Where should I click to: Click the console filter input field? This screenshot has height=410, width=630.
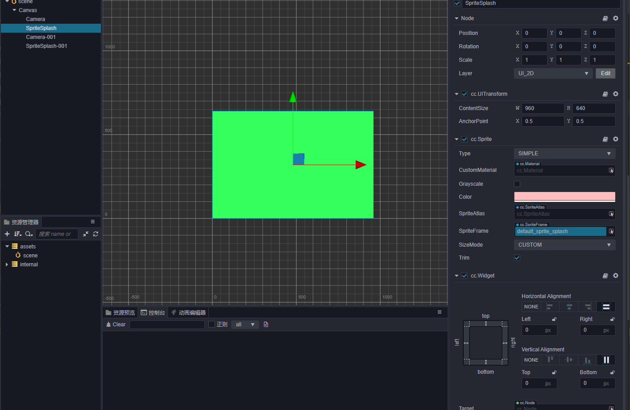[x=167, y=325]
